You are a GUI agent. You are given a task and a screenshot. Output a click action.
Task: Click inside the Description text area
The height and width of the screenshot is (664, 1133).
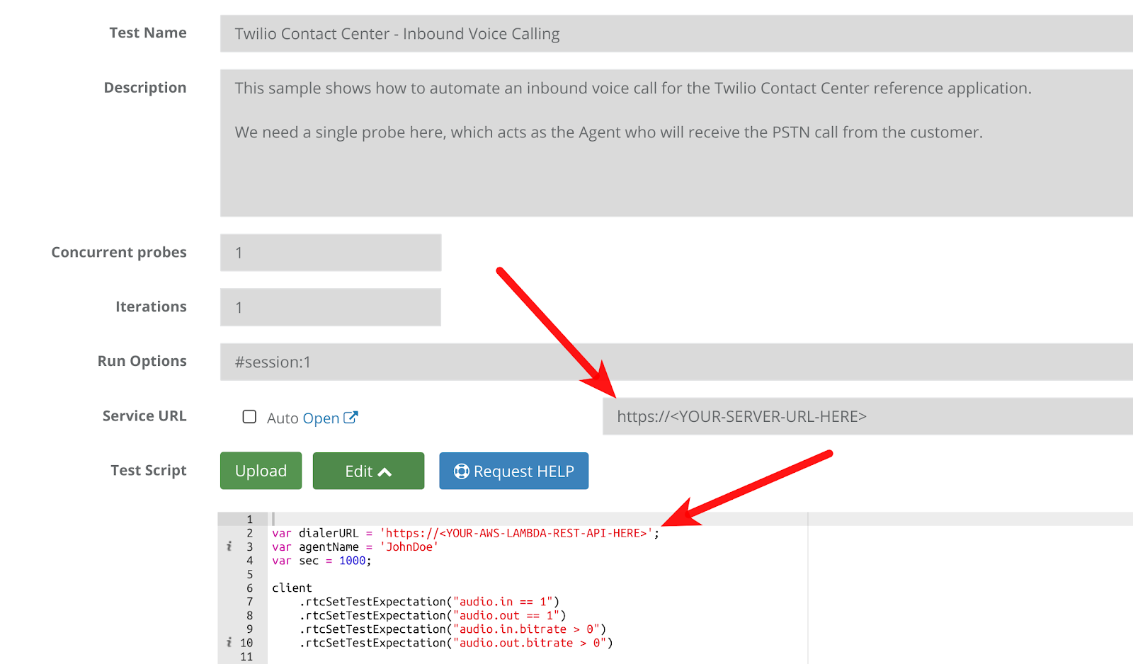[x=676, y=142]
